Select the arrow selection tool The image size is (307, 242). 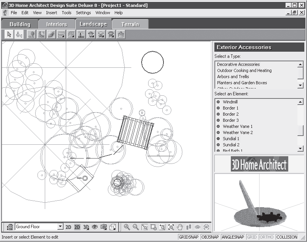coord(10,34)
